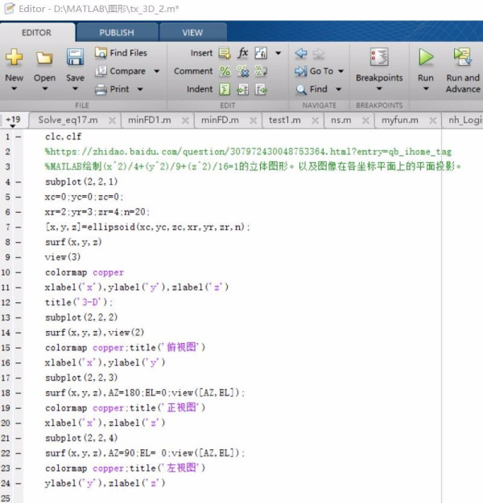Screen dimensions: 483x503
Task: Switch to the PUBLISH ribbon tab
Action: pyautogui.click(x=117, y=32)
